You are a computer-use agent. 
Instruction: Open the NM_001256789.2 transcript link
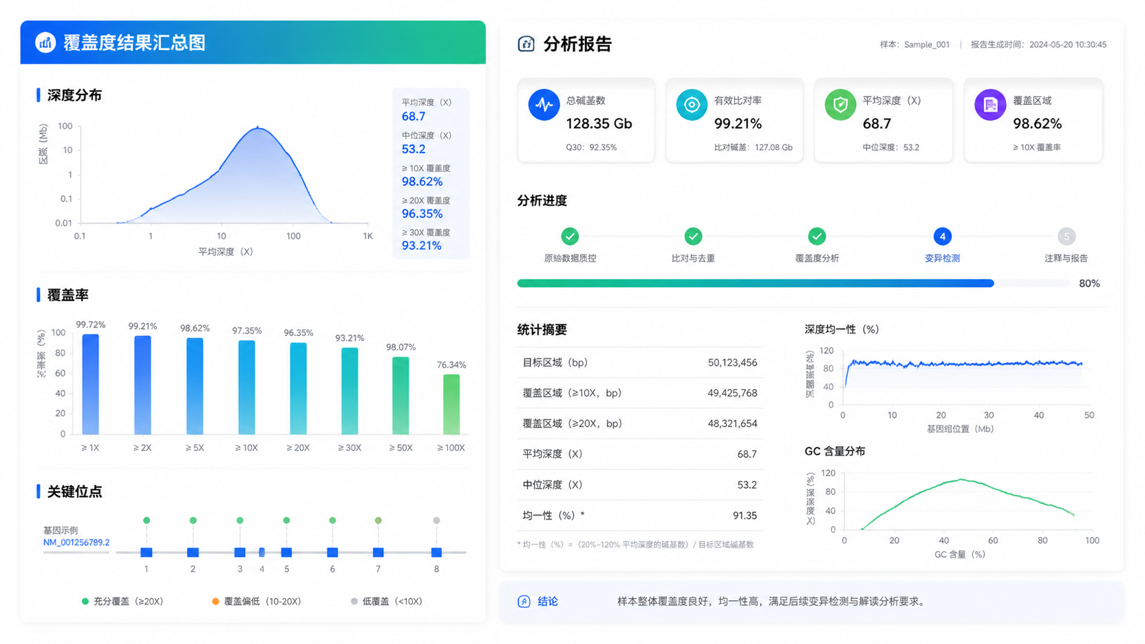tap(76, 543)
